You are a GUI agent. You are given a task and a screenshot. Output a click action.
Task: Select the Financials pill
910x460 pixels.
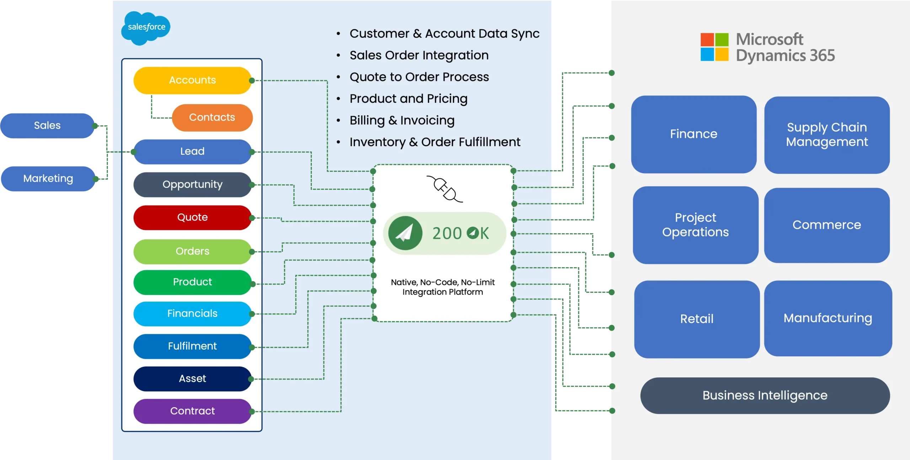[192, 314]
